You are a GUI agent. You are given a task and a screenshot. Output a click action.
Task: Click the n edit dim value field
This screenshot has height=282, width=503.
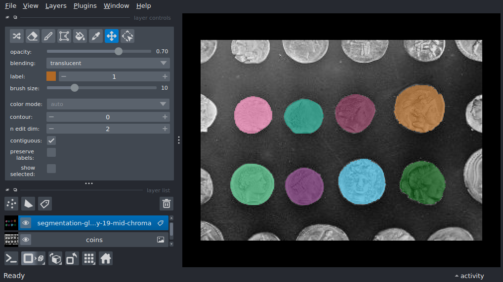108,129
